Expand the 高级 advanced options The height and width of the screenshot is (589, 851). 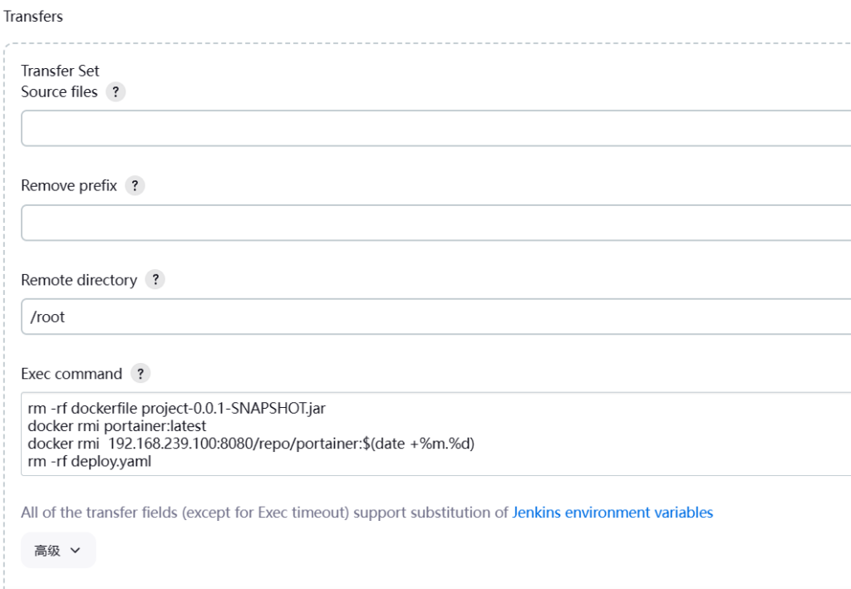point(58,550)
